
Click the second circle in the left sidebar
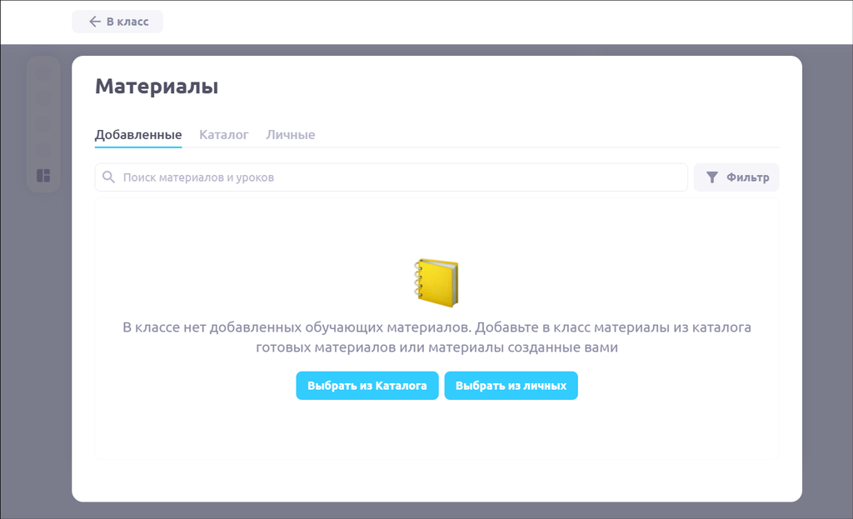[x=43, y=99]
